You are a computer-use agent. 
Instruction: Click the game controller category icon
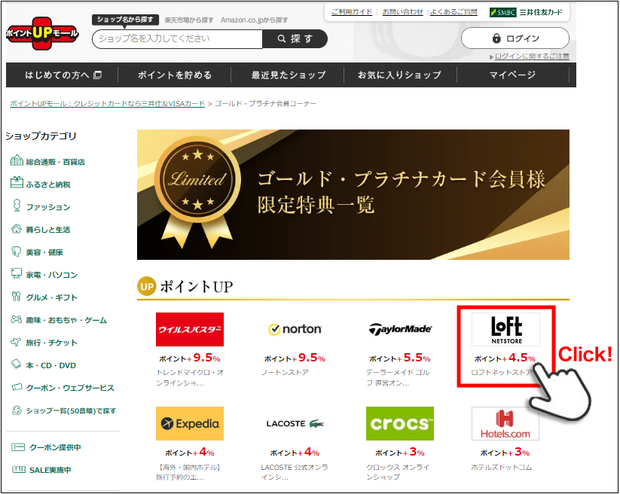17,319
